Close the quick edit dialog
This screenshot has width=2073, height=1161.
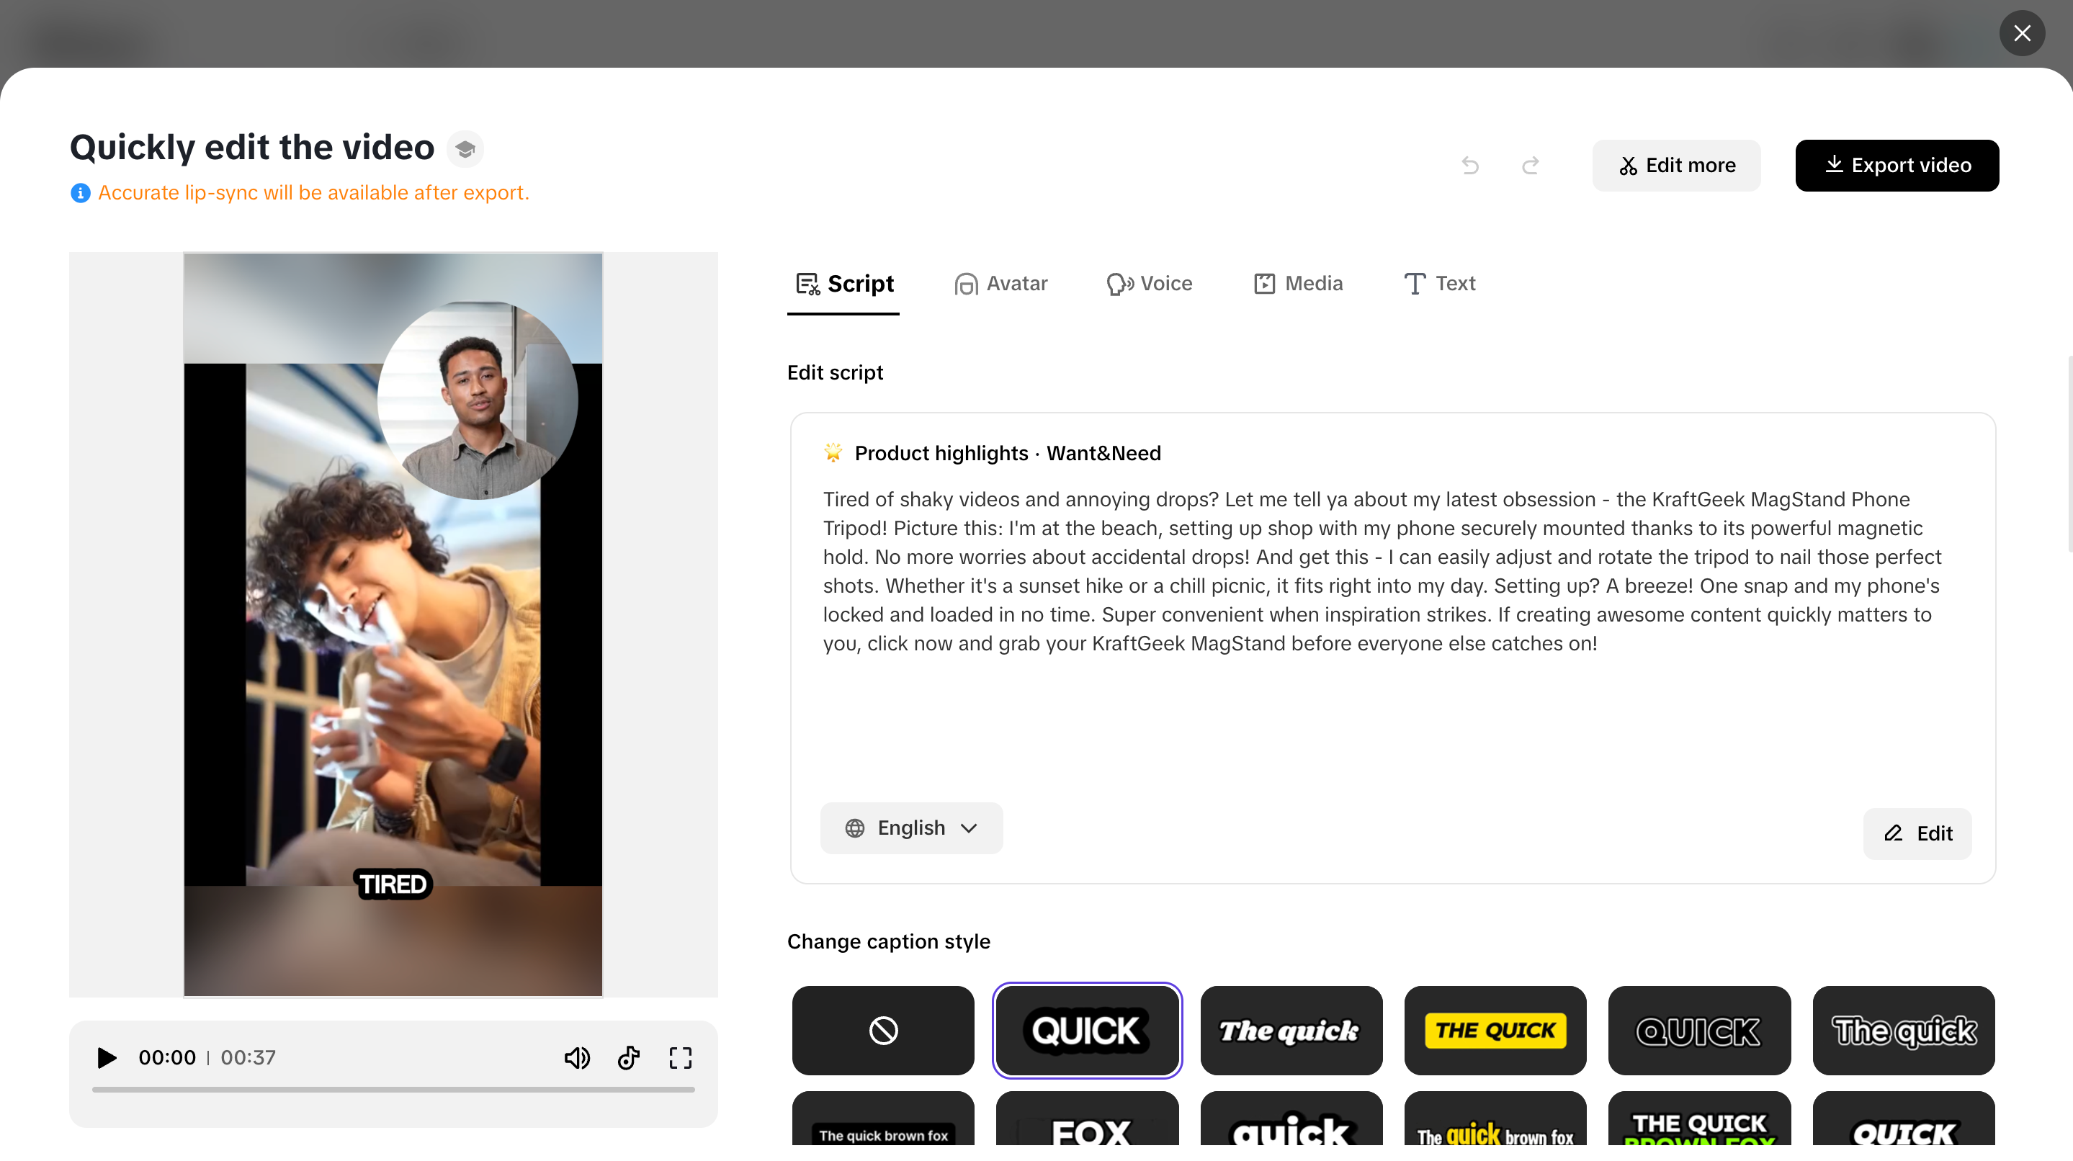coord(2021,33)
